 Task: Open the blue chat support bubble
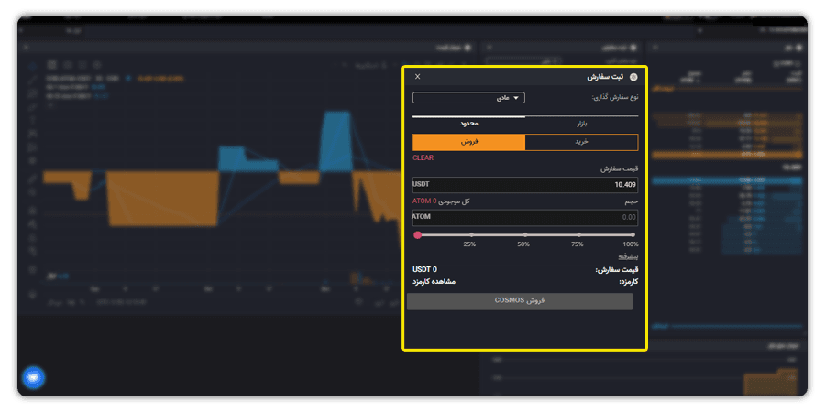(x=34, y=377)
